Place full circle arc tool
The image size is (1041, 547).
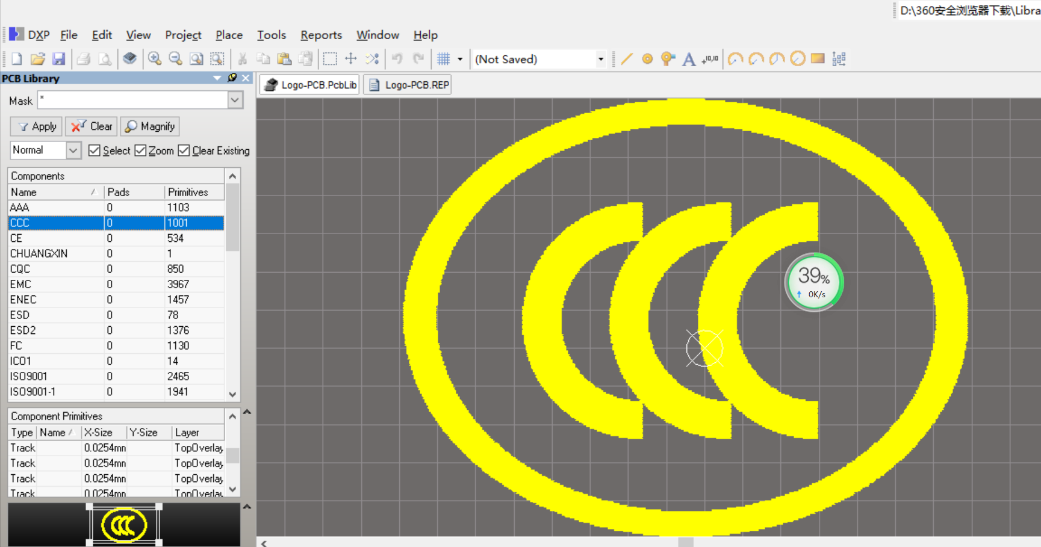pyautogui.click(x=797, y=59)
